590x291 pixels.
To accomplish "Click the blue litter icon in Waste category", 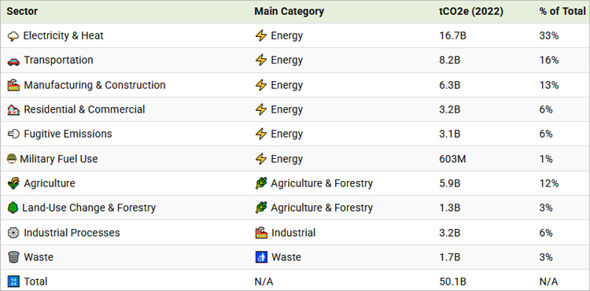I will 261,257.
